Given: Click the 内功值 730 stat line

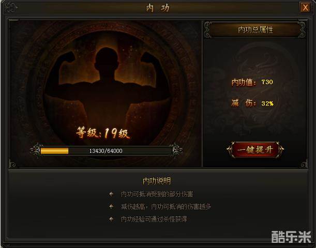Looking at the screenshot, I should pyautogui.click(x=252, y=82).
